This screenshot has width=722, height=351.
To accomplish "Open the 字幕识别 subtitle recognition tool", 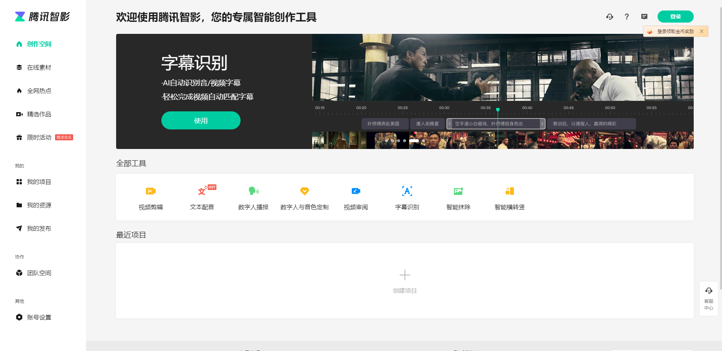I will pyautogui.click(x=407, y=197).
